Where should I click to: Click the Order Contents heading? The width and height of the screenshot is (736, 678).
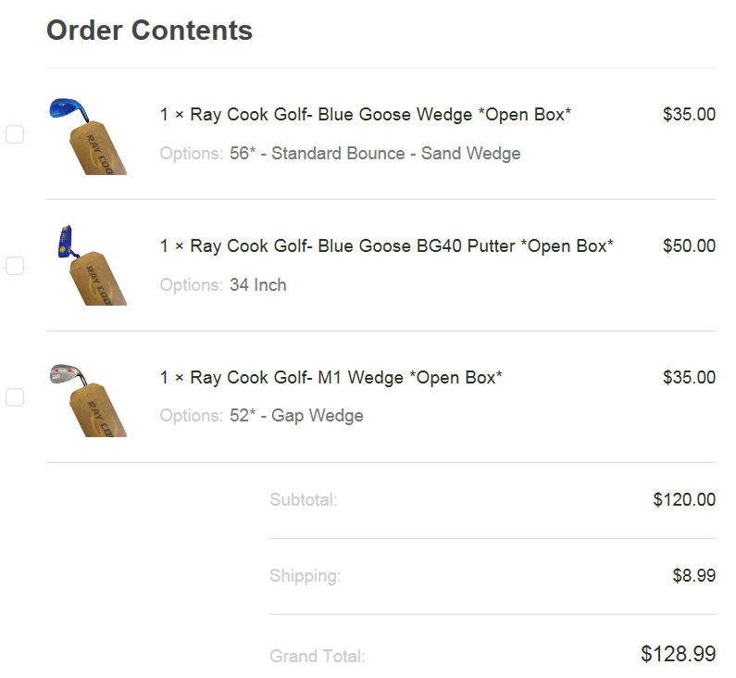pos(149,31)
